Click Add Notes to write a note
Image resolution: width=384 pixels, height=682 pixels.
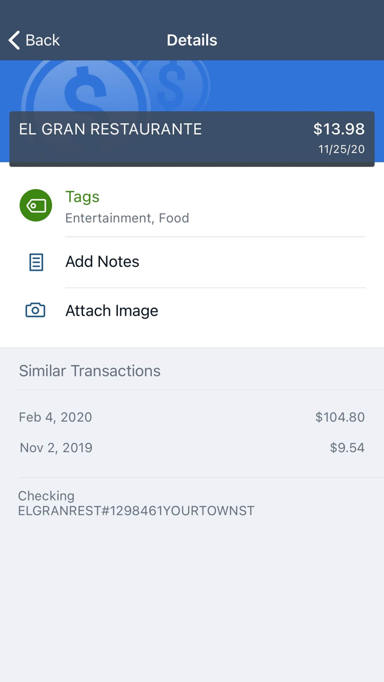click(102, 262)
